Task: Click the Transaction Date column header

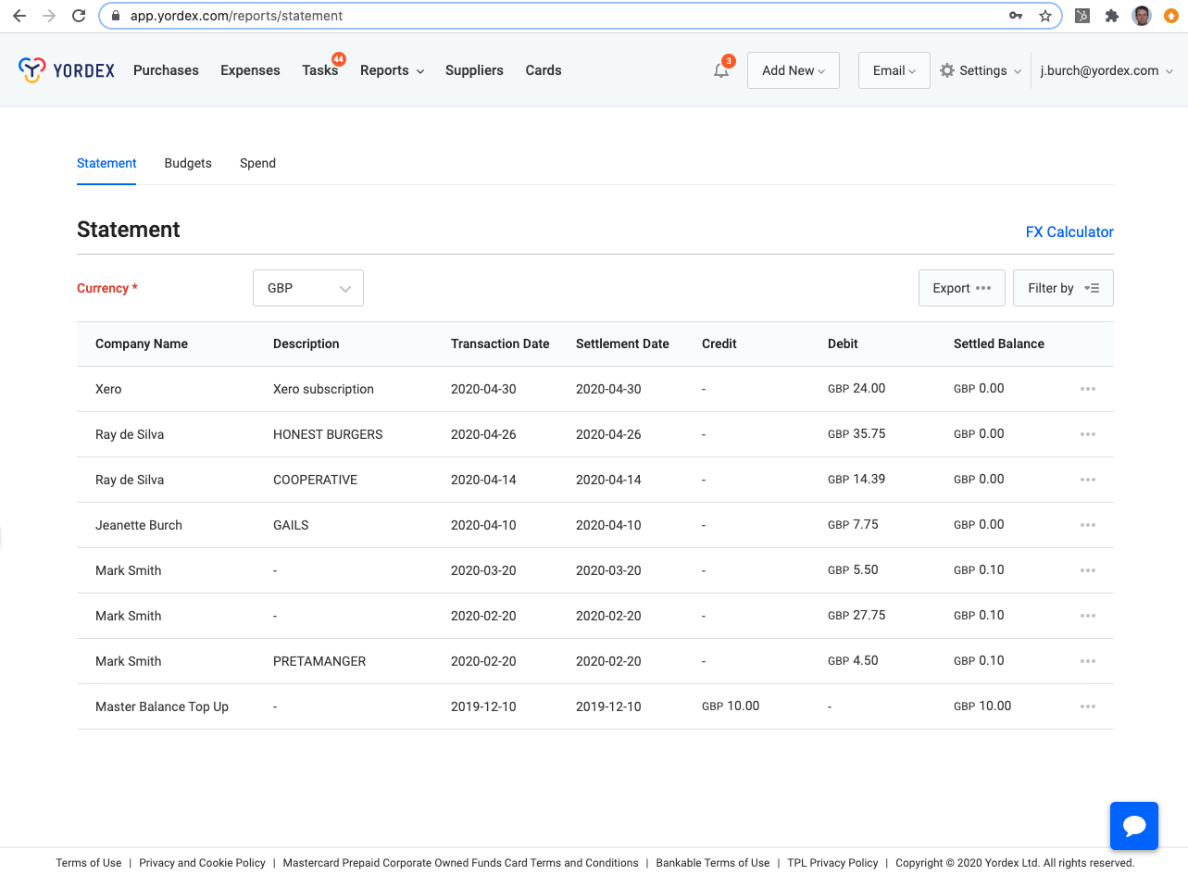Action: (500, 344)
